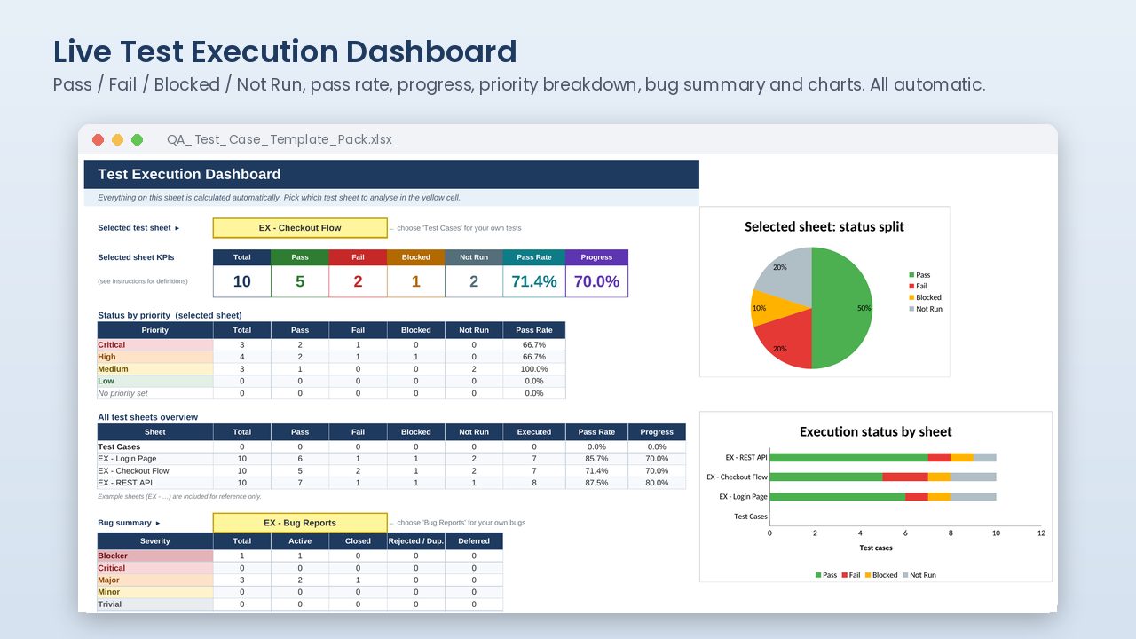
Task: Click the 'Execution status by sheet' chart title
Action: click(x=875, y=432)
